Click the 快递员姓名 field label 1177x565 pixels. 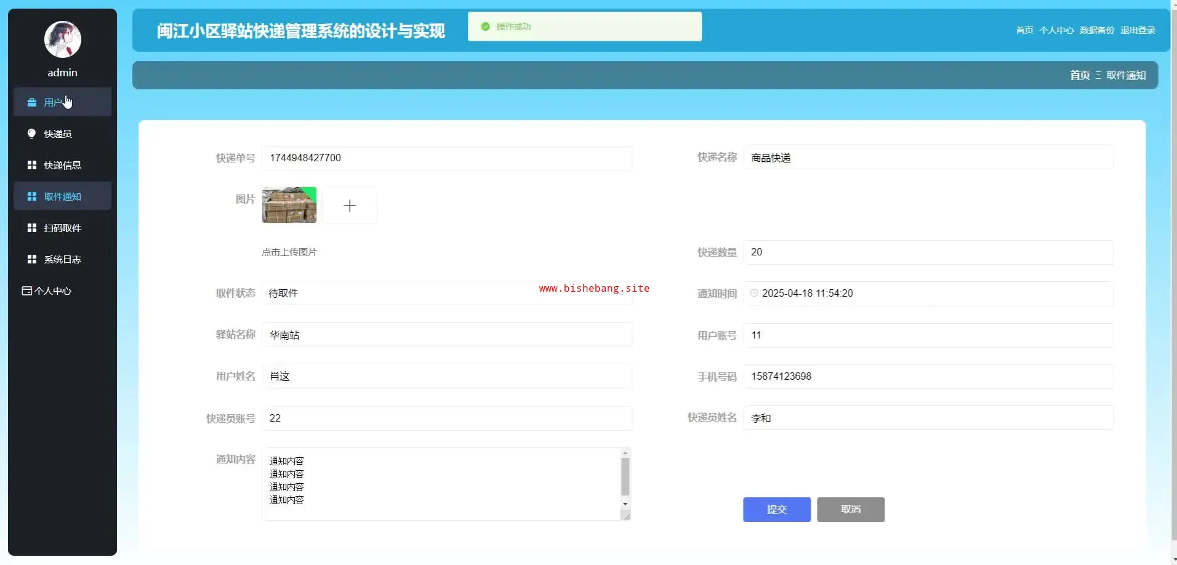coord(712,417)
